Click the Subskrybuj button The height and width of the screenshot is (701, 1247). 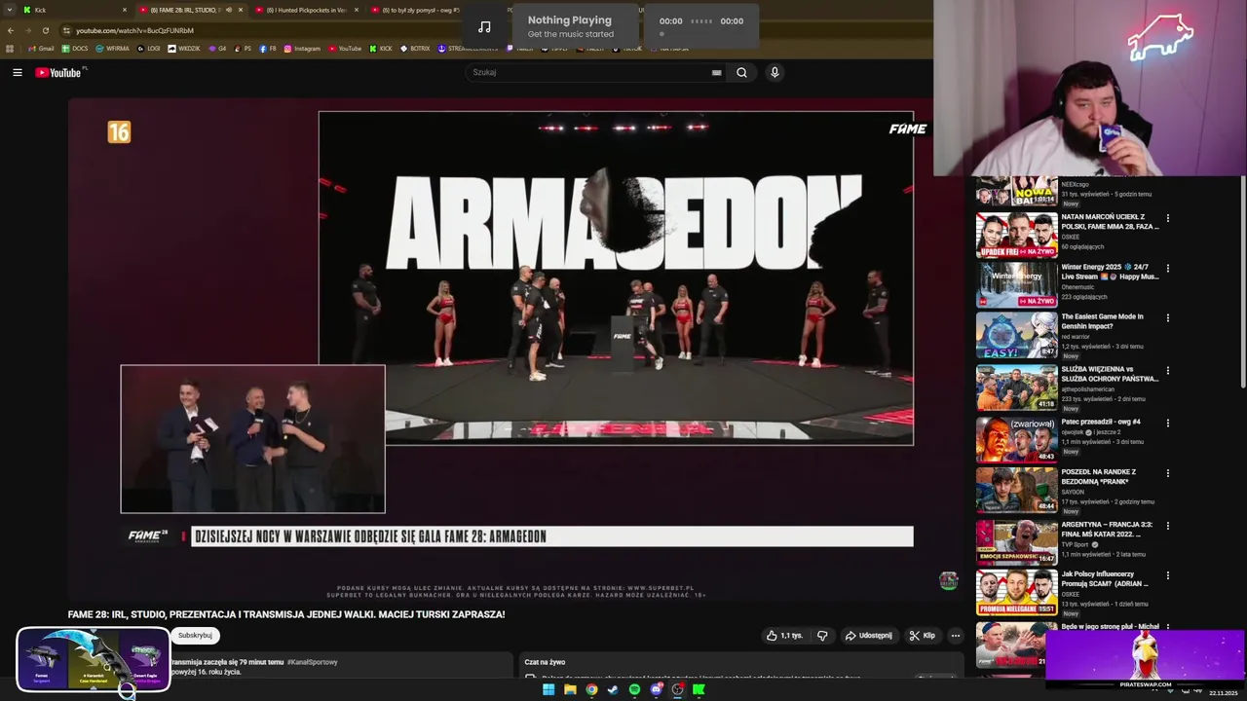(195, 635)
